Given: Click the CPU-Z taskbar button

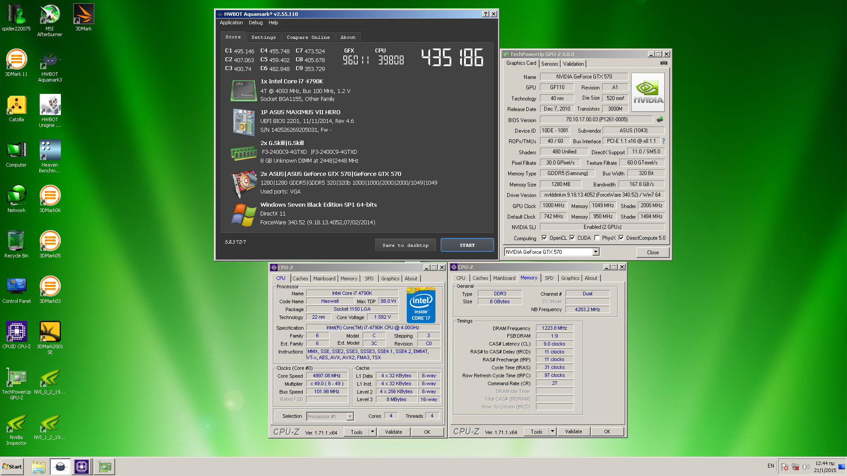Looking at the screenshot, I should coord(82,467).
